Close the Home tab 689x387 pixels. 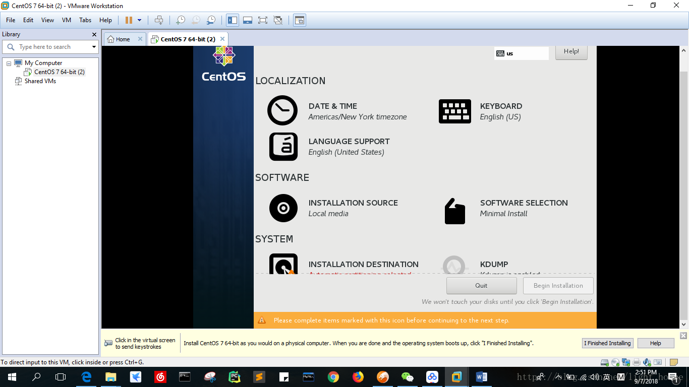(140, 39)
